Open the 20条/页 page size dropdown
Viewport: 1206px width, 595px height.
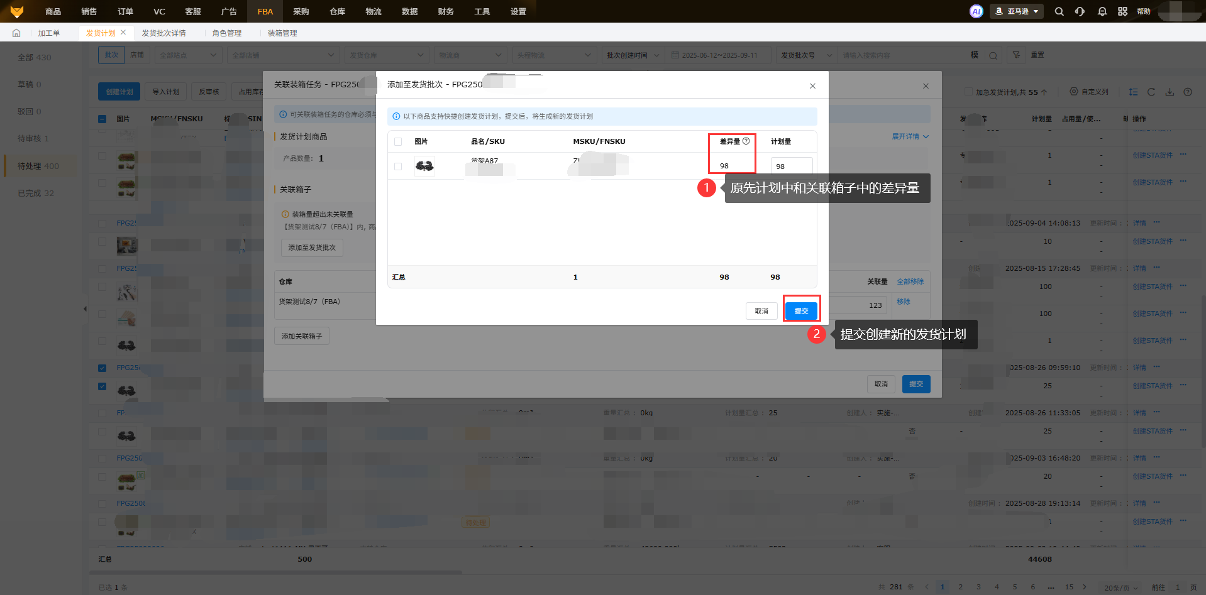(1121, 587)
